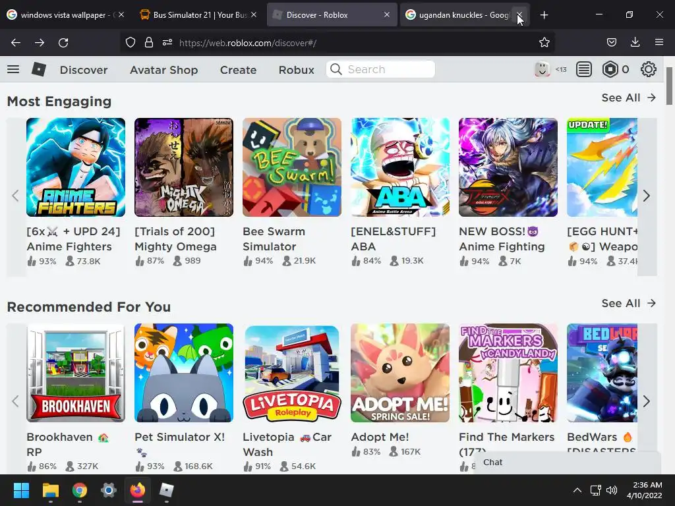Bookmark this page with the star icon
This screenshot has height=506, width=675.
pos(544,43)
